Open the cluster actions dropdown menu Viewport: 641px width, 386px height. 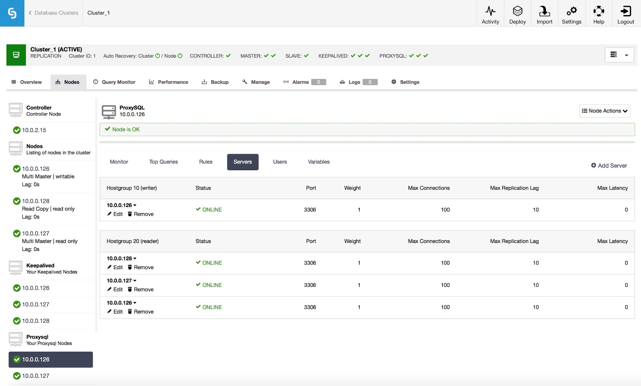tap(619, 55)
